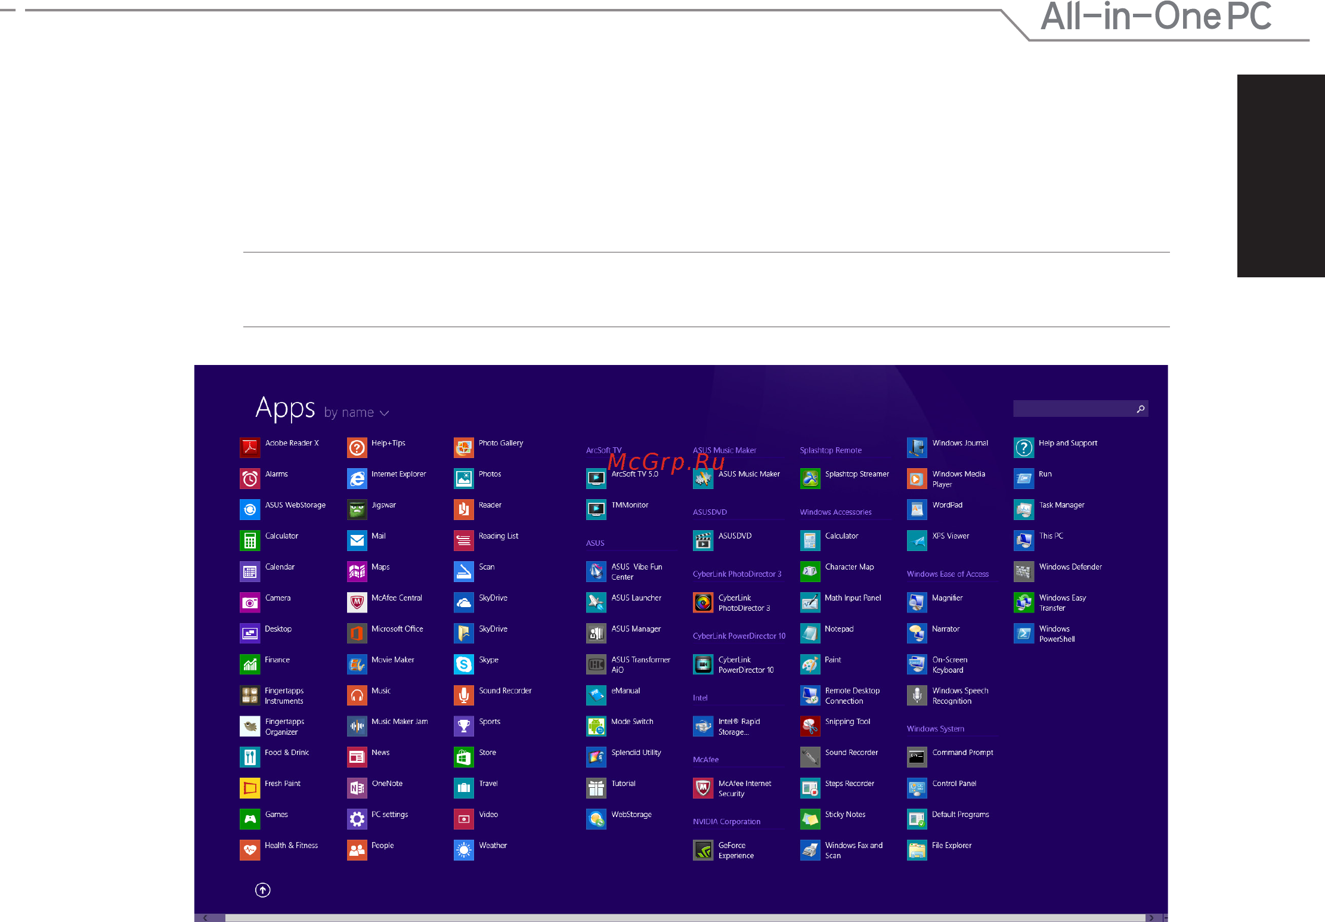The image size is (1325, 922).
Task: Launch Internet Explorer icon
Action: (357, 478)
